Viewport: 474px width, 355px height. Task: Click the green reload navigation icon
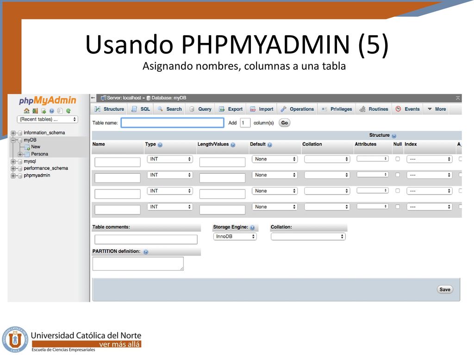[x=69, y=111]
